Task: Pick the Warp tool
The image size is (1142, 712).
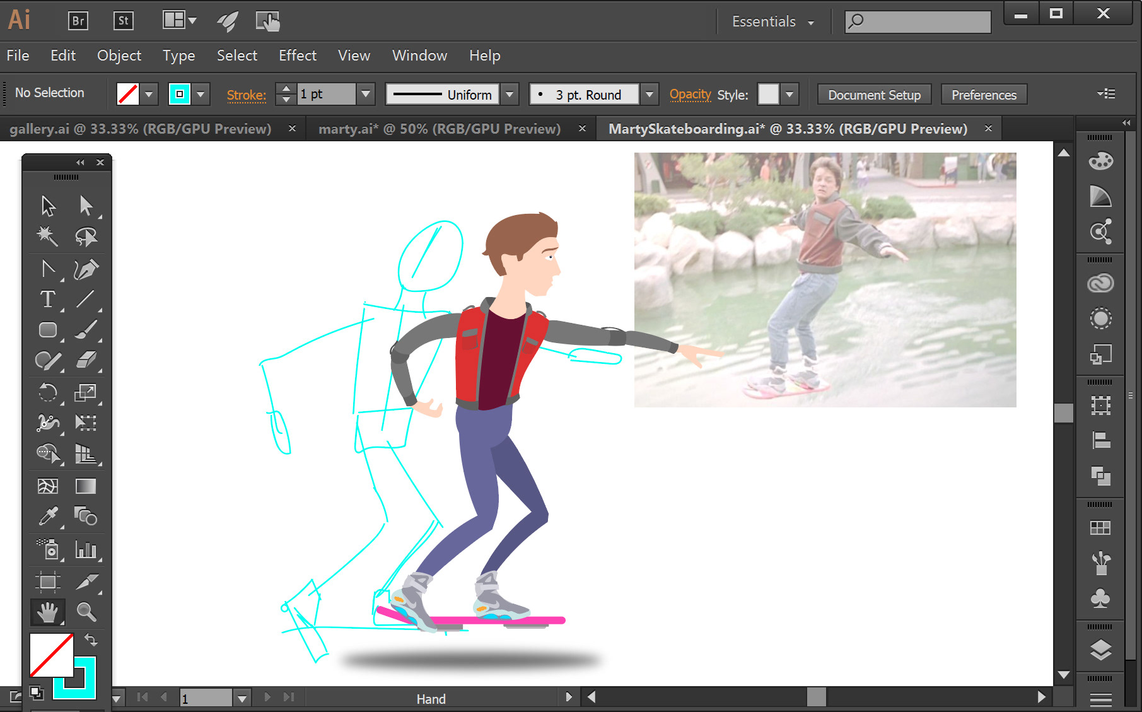Action: 48,423
